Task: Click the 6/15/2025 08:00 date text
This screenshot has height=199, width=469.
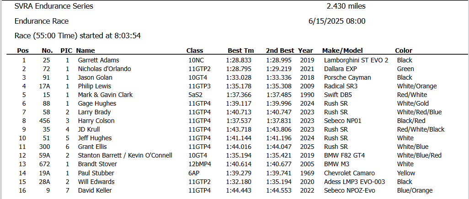Action: pos(337,21)
